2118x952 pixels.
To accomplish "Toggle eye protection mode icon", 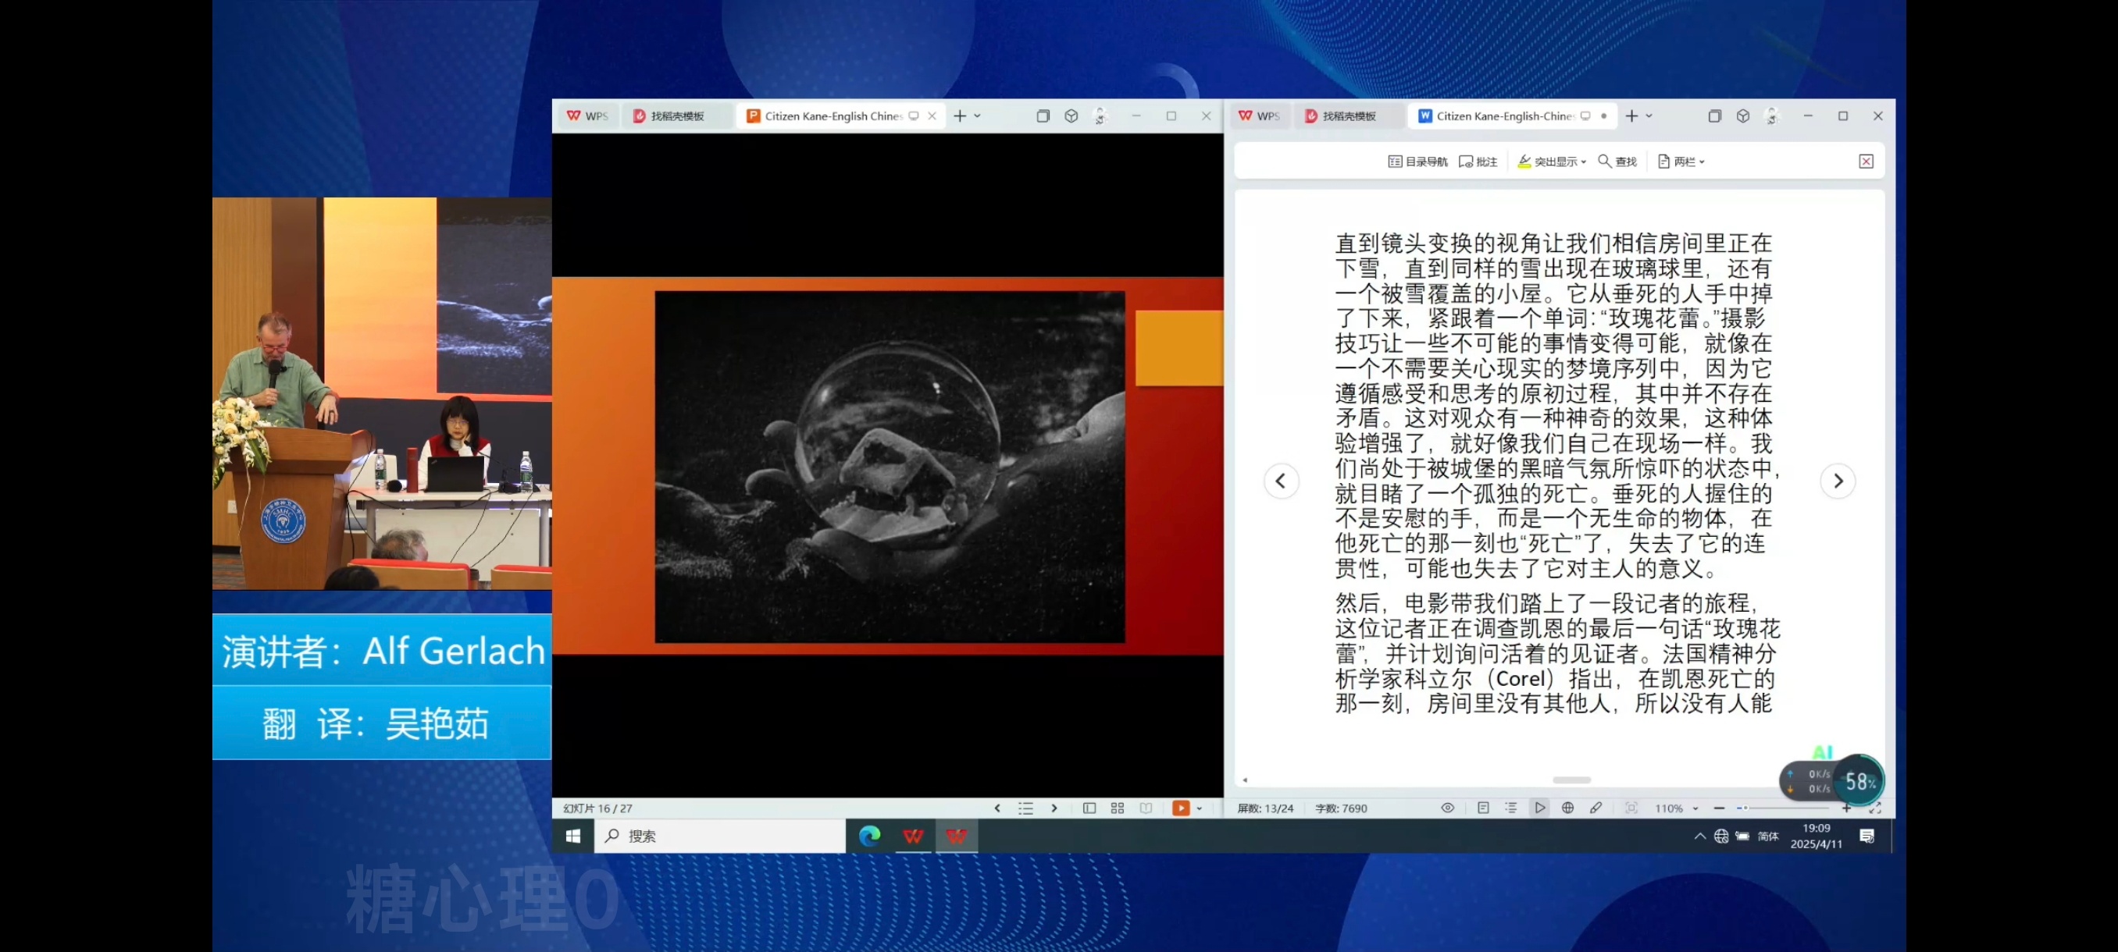I will 1448,808.
